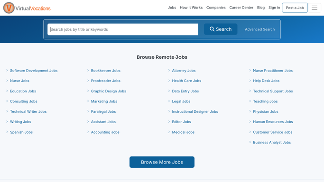This screenshot has height=182, width=324.
Task: View Help Desk Jobs
Action: point(266,81)
